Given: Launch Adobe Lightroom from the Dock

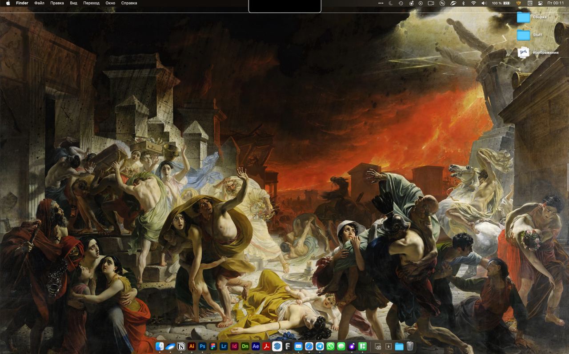Looking at the screenshot, I should coord(224,346).
